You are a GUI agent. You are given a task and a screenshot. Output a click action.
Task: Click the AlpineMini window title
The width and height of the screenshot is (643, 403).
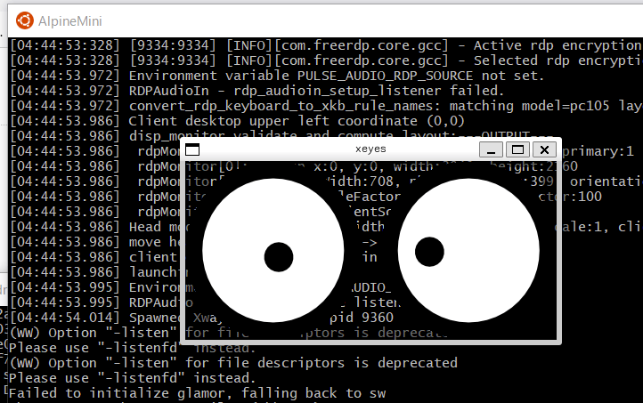coord(70,20)
